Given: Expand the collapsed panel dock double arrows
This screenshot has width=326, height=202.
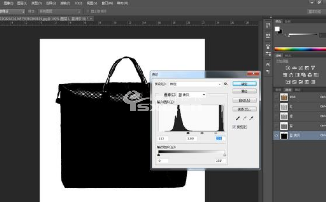Looking at the screenshot, I should 271,17.
